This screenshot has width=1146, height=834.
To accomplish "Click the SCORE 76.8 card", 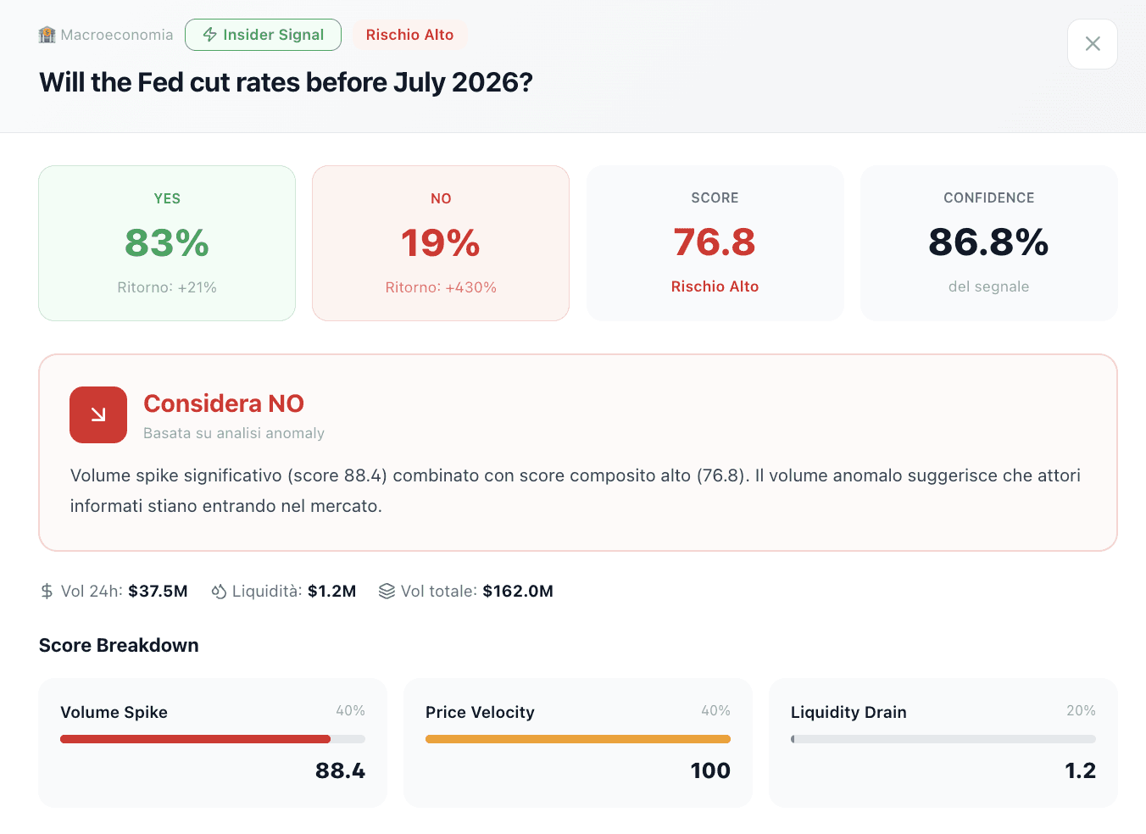I will click(715, 243).
